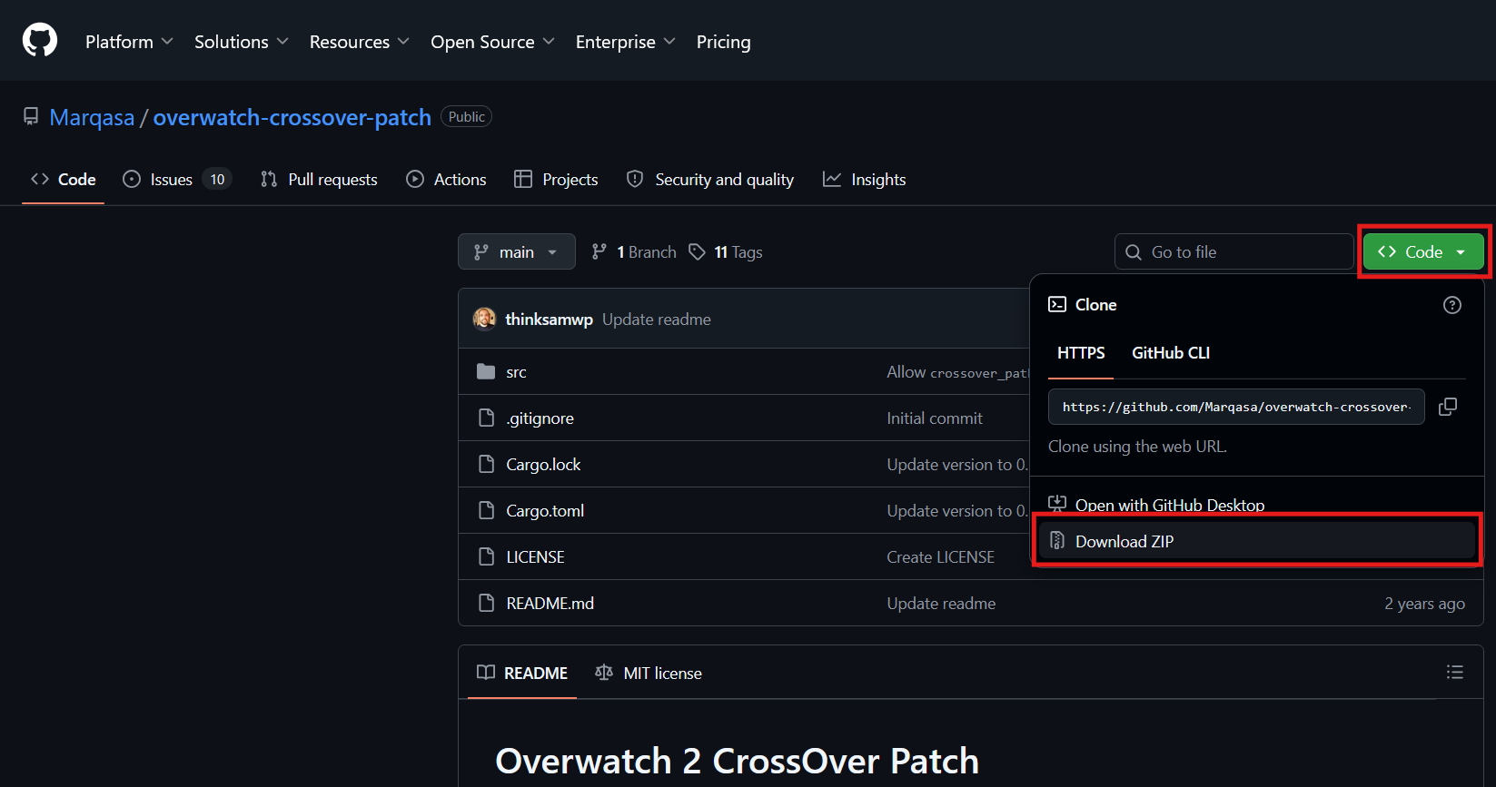
Task: Open the src folder
Action: tap(516, 372)
